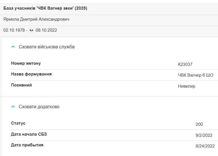Click the death date 08.10.2022
Screen dimensions: 218x156
click(46, 30)
